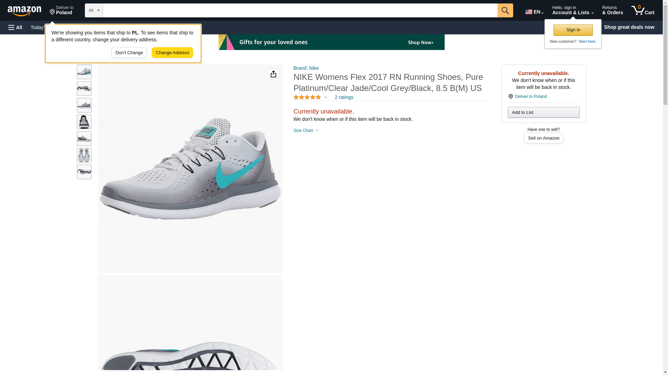Click the Change Address button

[172, 53]
